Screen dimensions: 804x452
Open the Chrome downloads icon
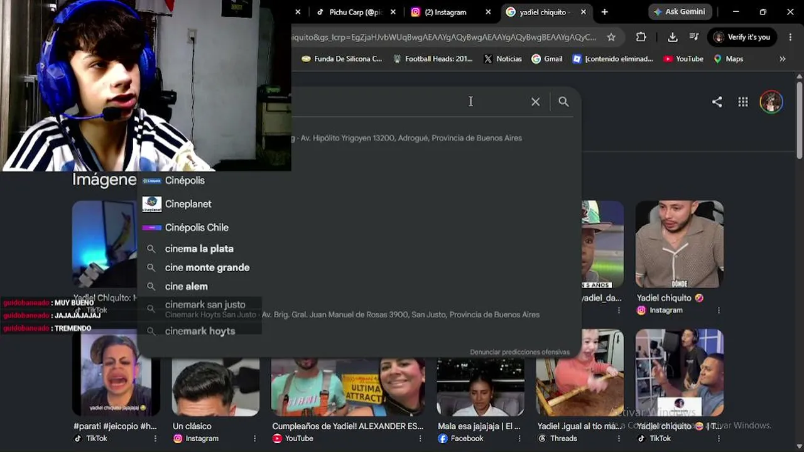tap(672, 37)
